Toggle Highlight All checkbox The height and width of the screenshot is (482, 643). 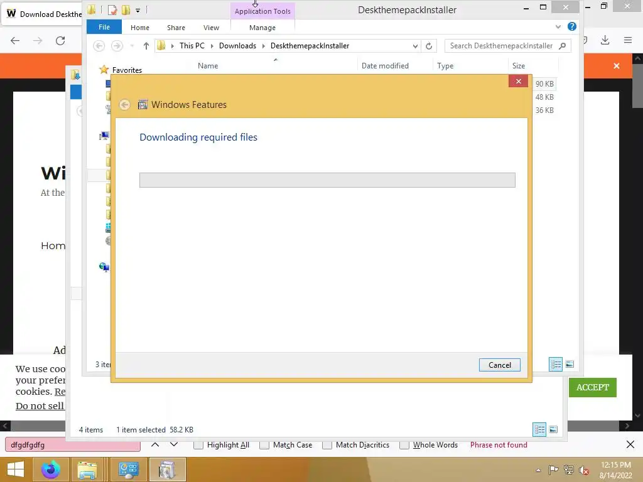click(198, 445)
